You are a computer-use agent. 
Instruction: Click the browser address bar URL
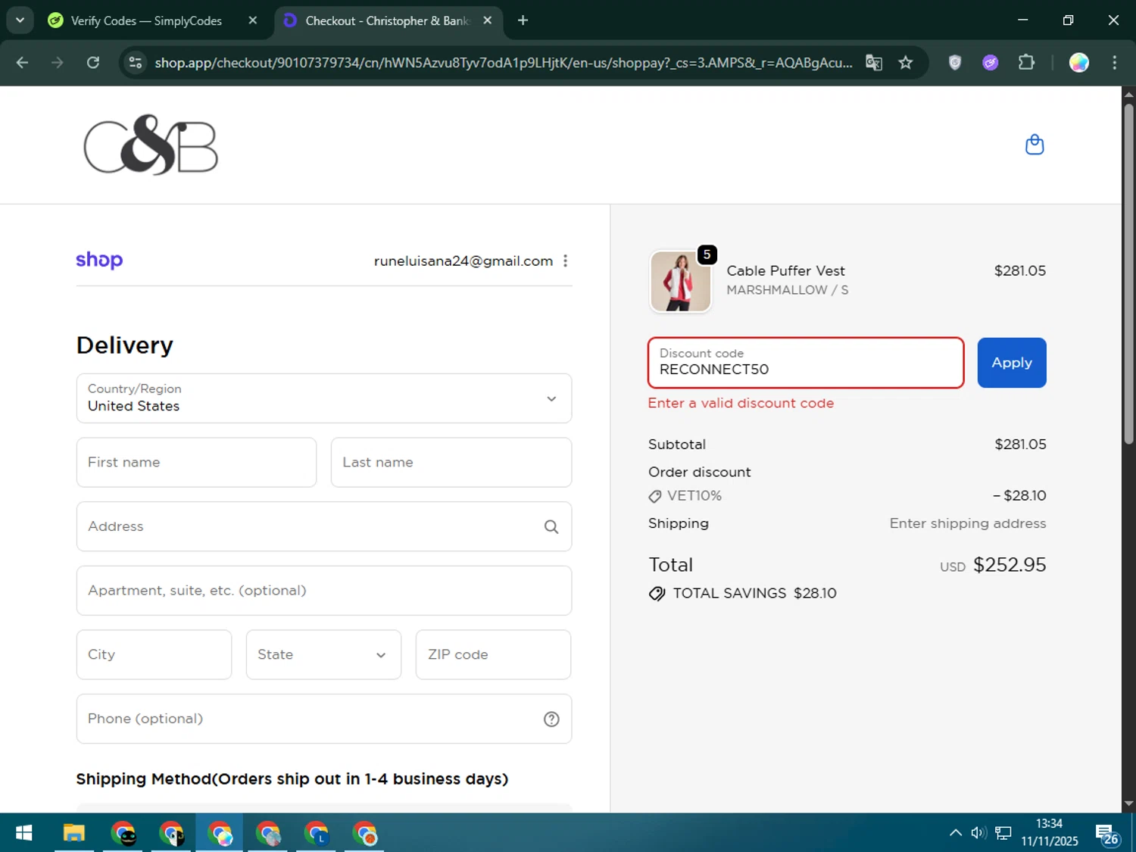pyautogui.click(x=504, y=62)
